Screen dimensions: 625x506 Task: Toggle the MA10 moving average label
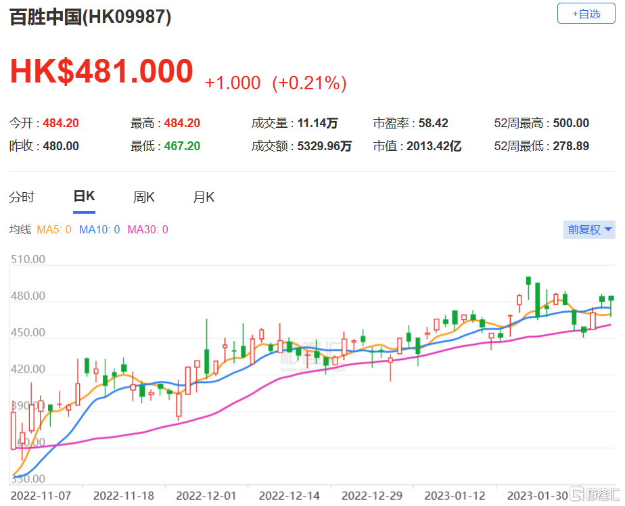tap(99, 230)
